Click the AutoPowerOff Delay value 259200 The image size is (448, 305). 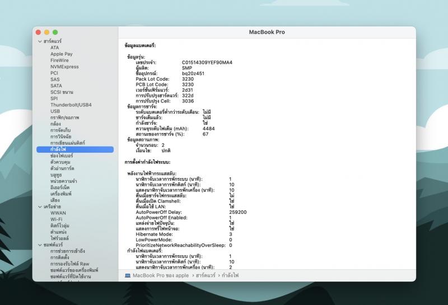[237, 212]
